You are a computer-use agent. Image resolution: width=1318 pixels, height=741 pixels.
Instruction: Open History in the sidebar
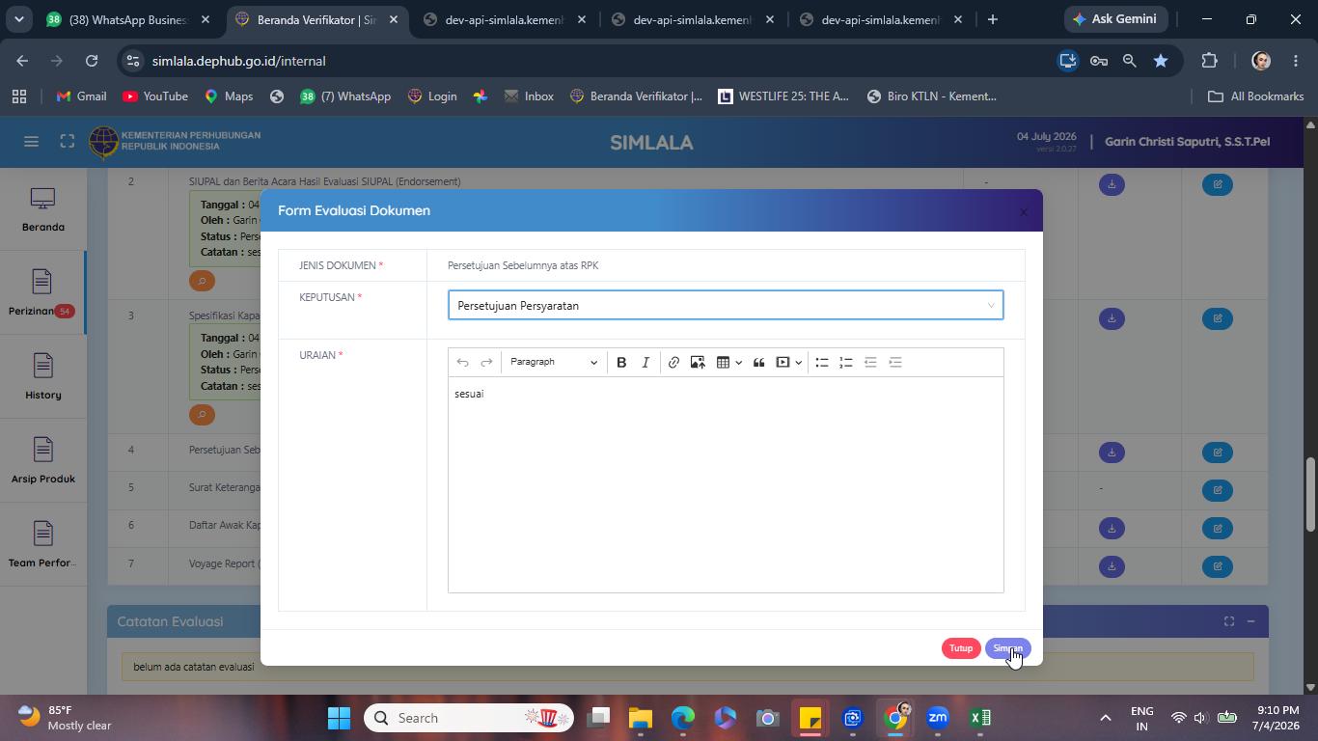coord(43,378)
